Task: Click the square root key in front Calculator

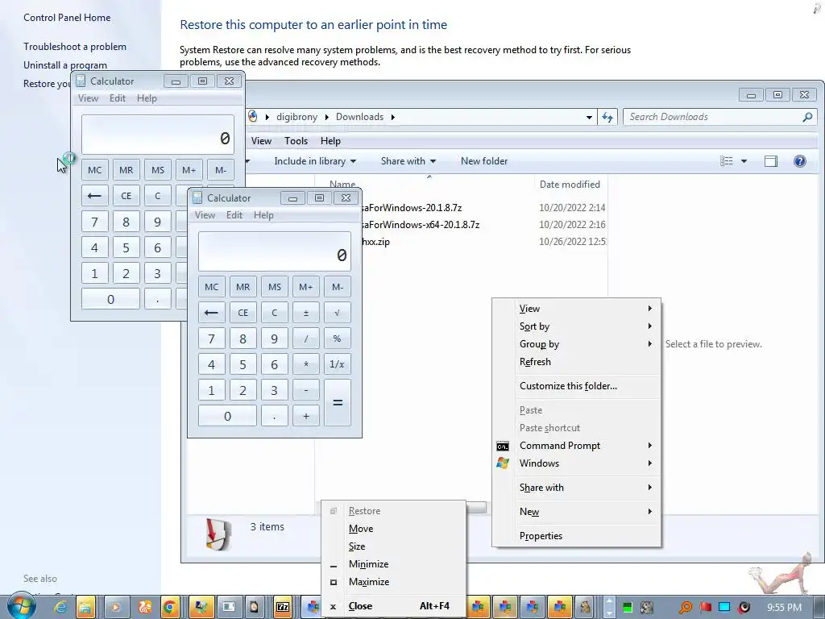Action: [338, 313]
